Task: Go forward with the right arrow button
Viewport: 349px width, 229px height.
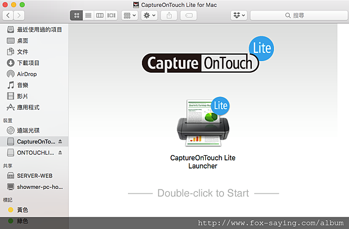Action: coord(19,15)
